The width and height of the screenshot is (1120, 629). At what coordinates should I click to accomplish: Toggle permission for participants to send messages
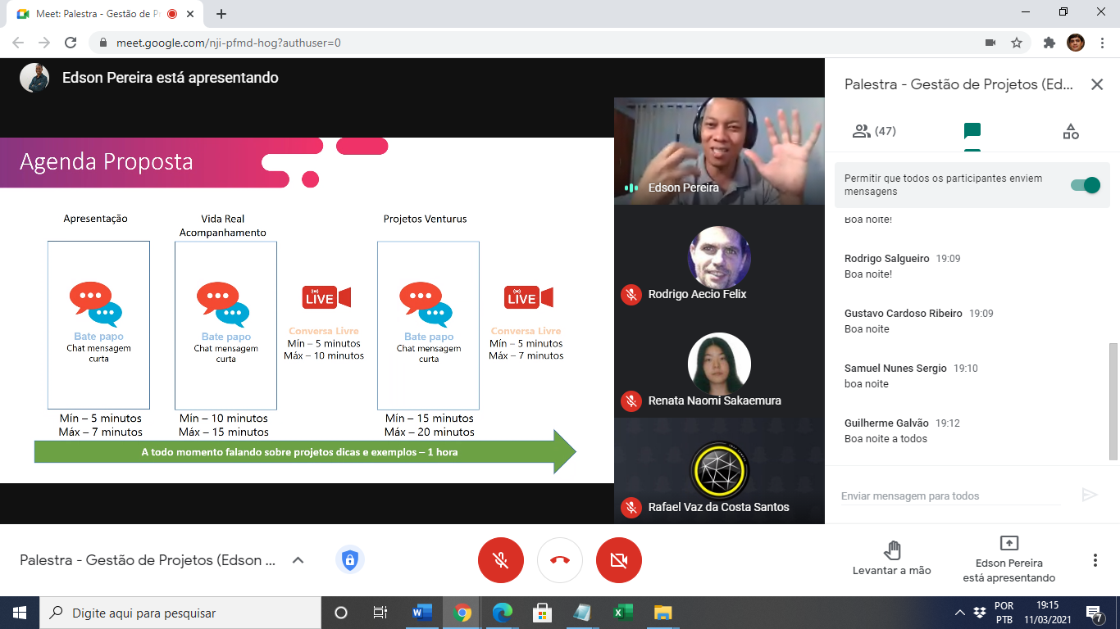click(1085, 185)
